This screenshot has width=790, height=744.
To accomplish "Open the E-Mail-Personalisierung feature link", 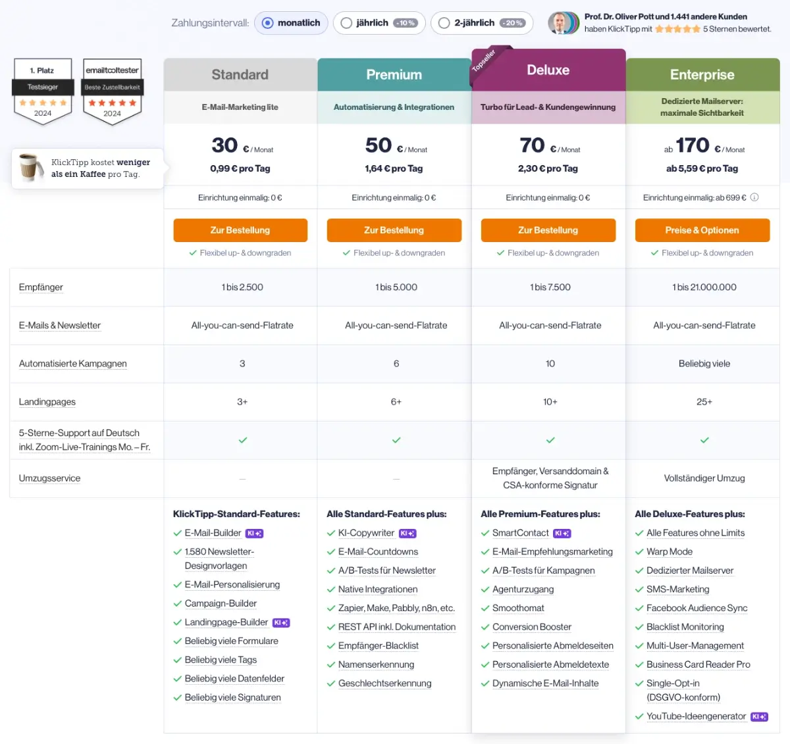I will tap(232, 585).
